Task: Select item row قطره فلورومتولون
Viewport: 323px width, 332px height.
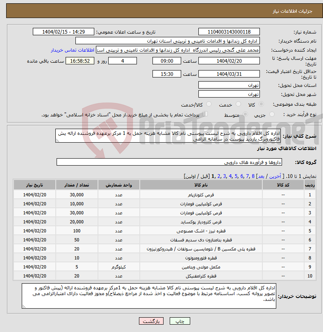Action: click(164, 258)
